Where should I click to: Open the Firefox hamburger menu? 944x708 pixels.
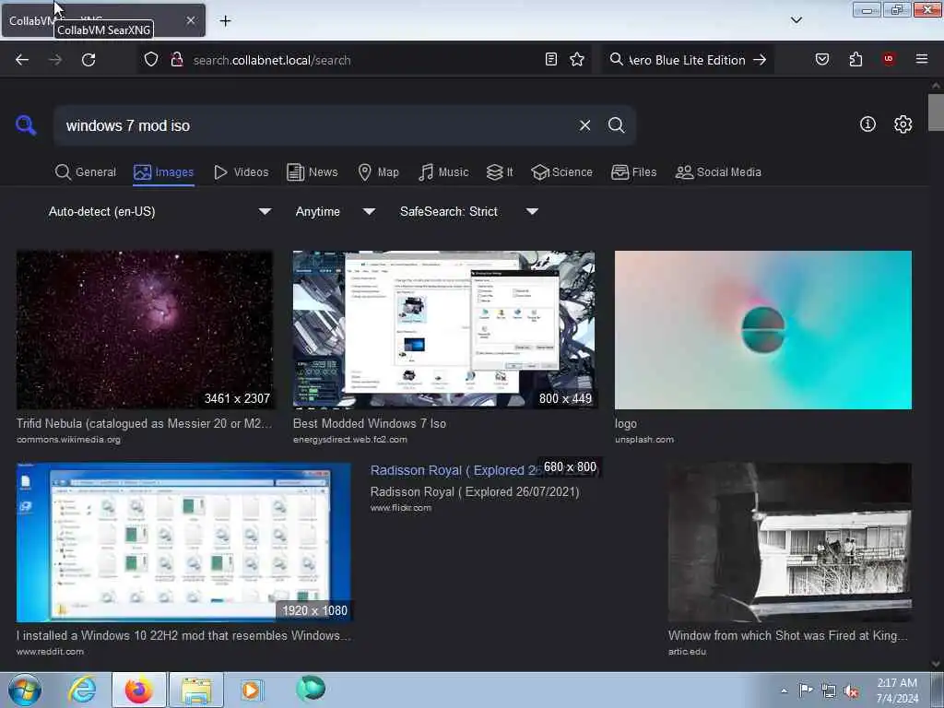click(x=922, y=59)
